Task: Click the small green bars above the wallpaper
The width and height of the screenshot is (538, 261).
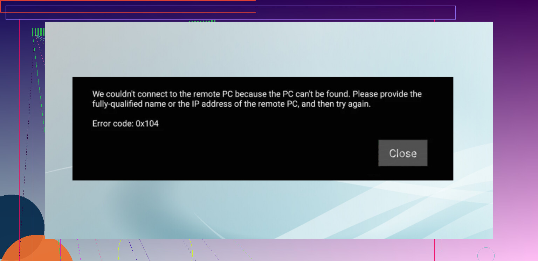Action: [202, 21]
